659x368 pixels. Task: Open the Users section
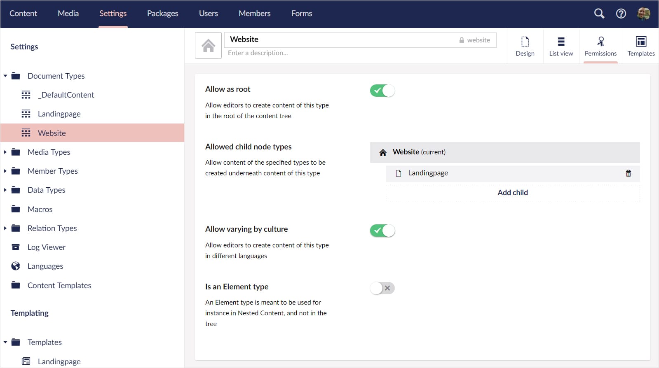coord(209,14)
